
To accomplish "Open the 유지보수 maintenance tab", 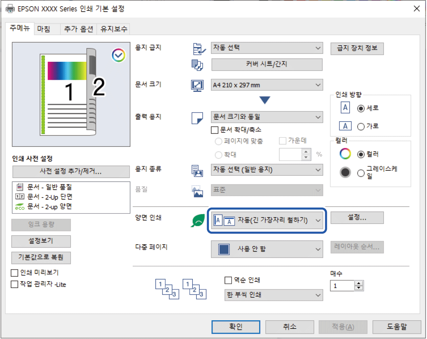I will coord(114,29).
